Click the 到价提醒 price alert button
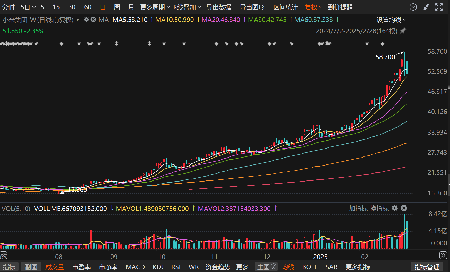Image resolution: width=450 pixels, height=272 pixels. (340, 7)
